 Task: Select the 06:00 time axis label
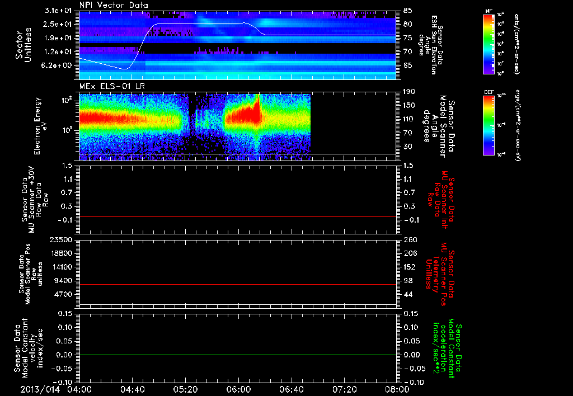238,389
